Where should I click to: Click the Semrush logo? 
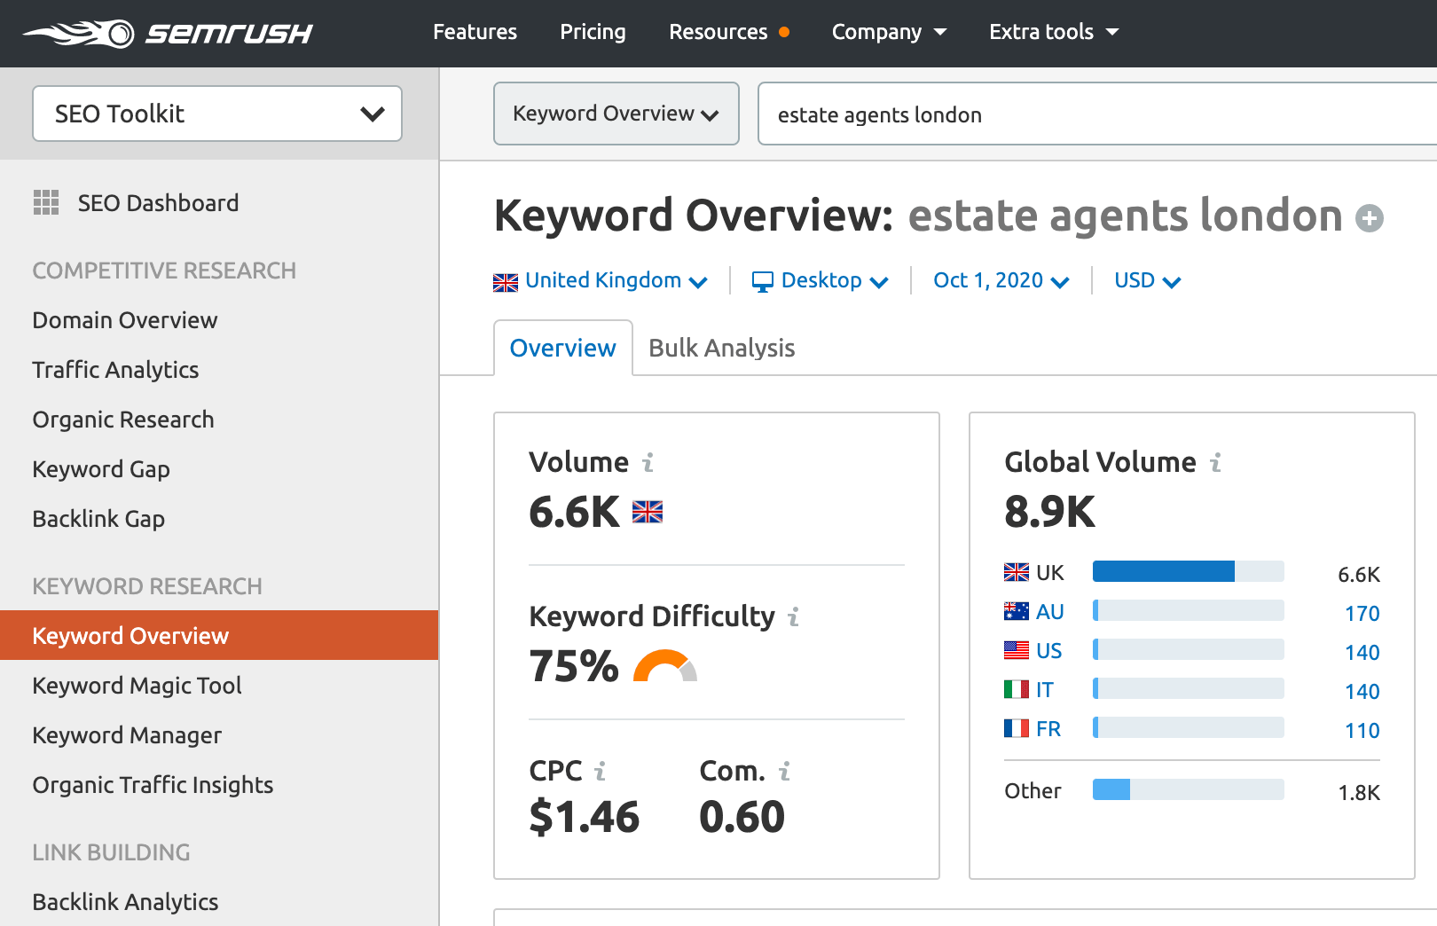pos(168,33)
